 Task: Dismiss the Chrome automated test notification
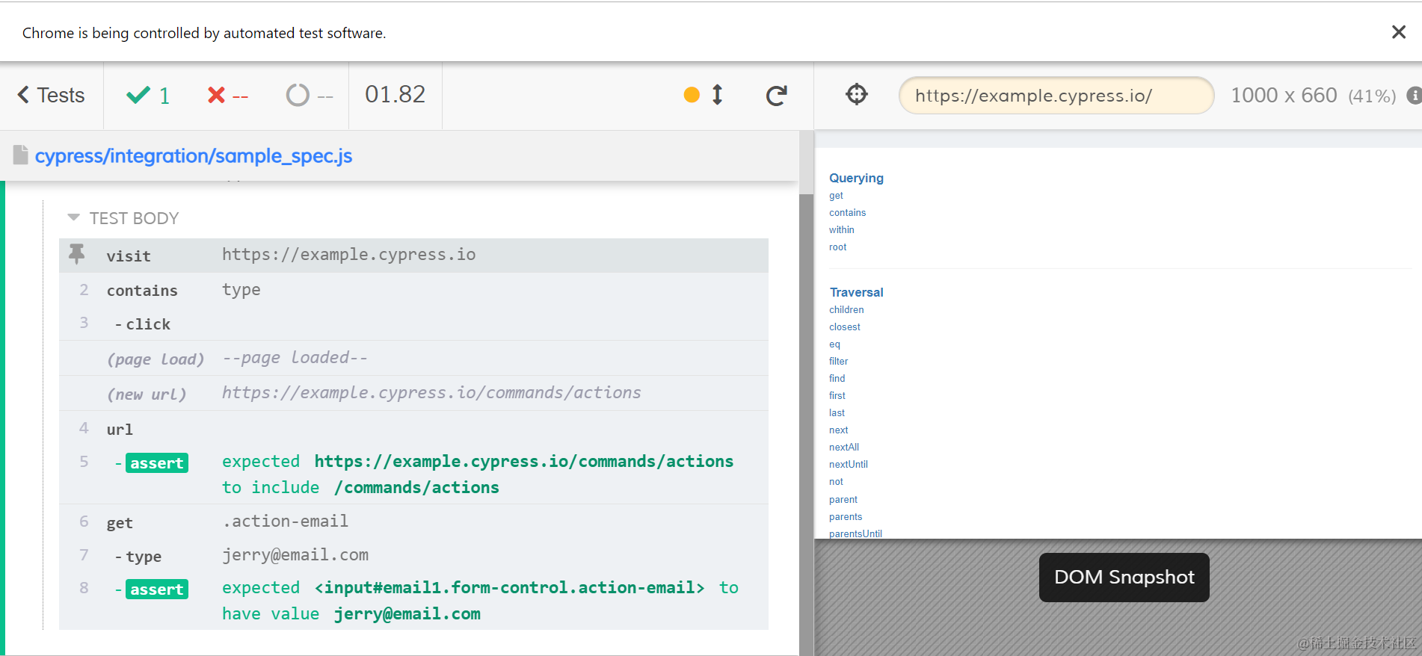(x=1398, y=32)
